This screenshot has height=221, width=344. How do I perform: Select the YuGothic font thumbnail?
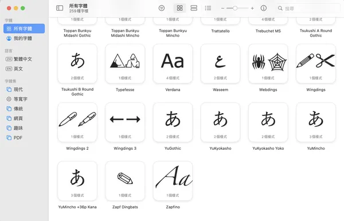point(173,122)
